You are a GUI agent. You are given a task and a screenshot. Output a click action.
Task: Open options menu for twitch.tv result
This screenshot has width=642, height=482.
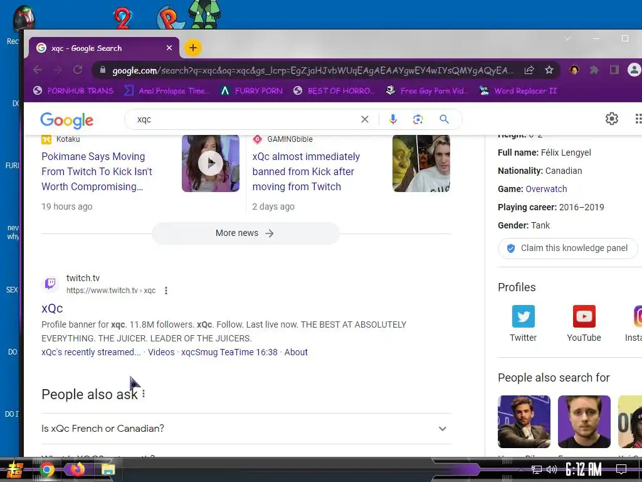tap(166, 291)
